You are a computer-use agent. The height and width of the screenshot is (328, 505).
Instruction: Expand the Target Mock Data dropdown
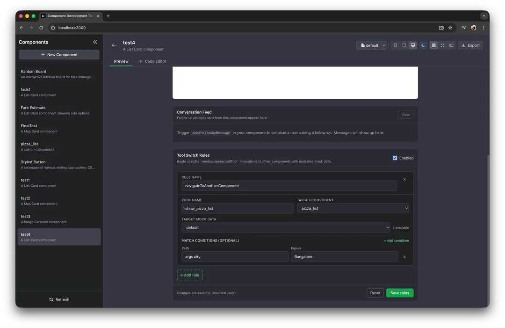tap(285, 227)
